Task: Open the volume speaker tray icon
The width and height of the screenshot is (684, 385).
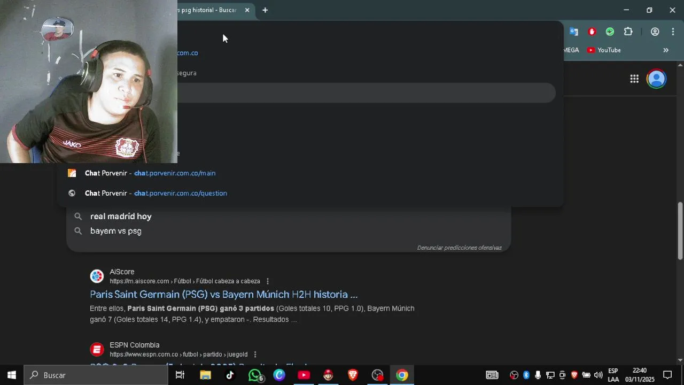Action: [x=598, y=375]
